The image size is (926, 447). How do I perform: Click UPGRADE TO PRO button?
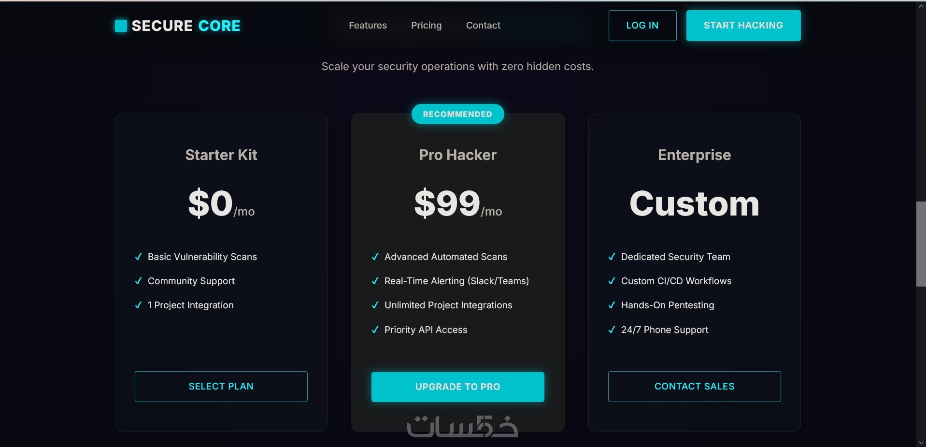457,387
